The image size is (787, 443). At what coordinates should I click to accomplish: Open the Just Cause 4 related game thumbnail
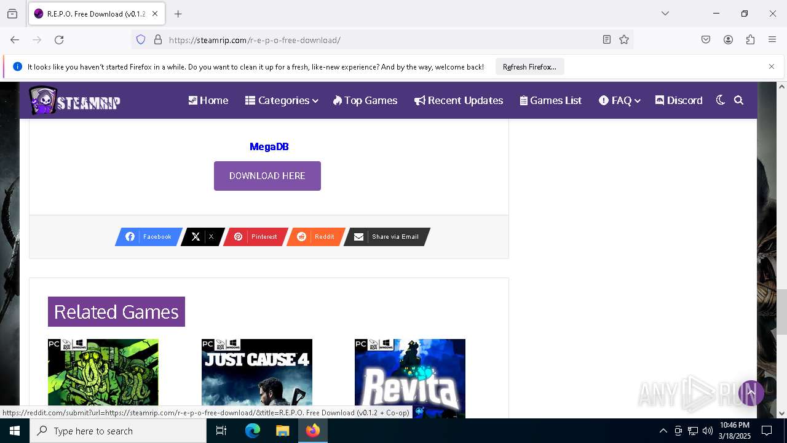[257, 378]
